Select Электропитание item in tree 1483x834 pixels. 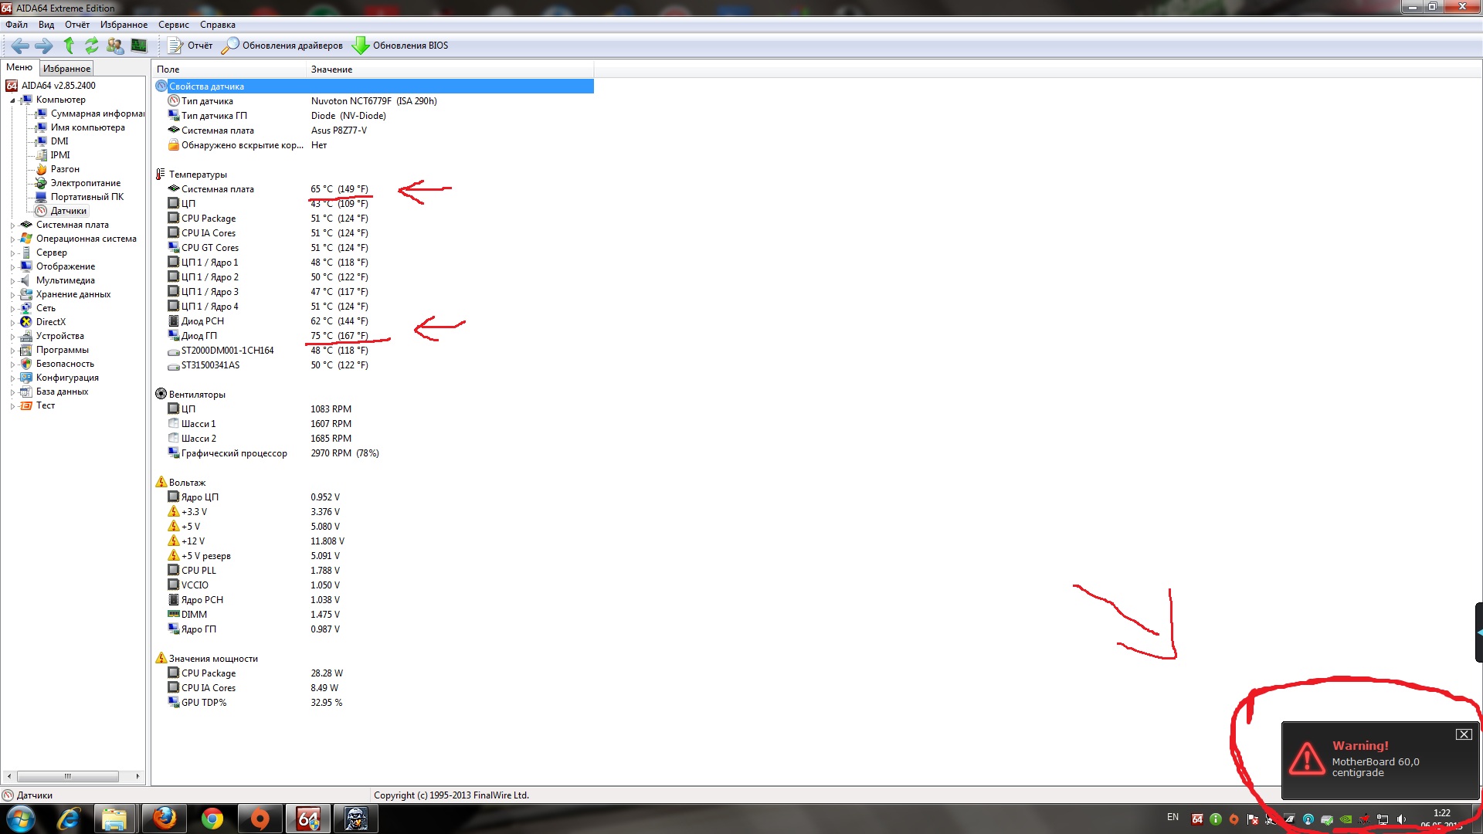point(85,183)
